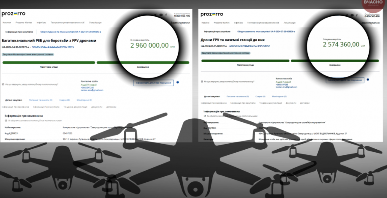
Task: Open YouTube icon on the РЕБ tender page
Action: point(161,15)
